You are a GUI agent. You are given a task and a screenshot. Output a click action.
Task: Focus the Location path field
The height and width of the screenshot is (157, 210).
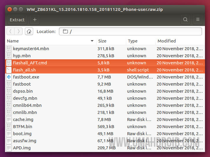click(130, 32)
